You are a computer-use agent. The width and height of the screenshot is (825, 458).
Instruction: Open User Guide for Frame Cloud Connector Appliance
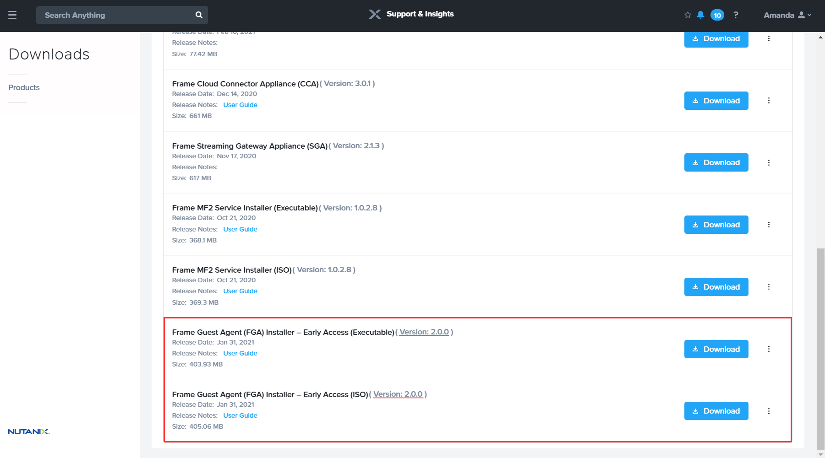point(240,105)
